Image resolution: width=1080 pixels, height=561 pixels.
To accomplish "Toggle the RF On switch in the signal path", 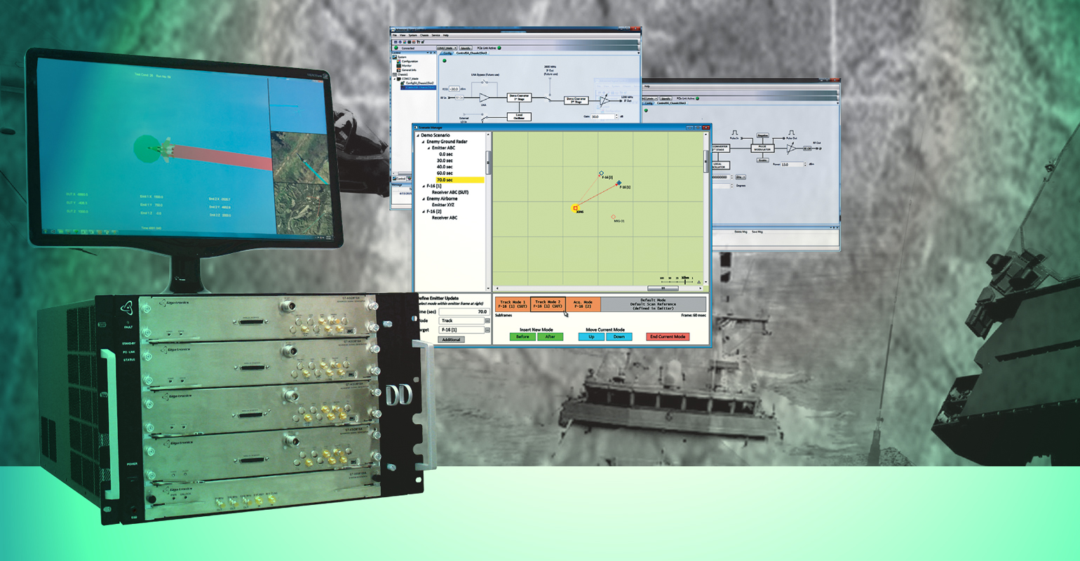I will coord(459,98).
